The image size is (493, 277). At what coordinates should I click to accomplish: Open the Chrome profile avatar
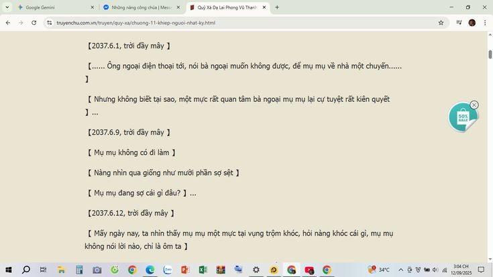click(x=472, y=23)
